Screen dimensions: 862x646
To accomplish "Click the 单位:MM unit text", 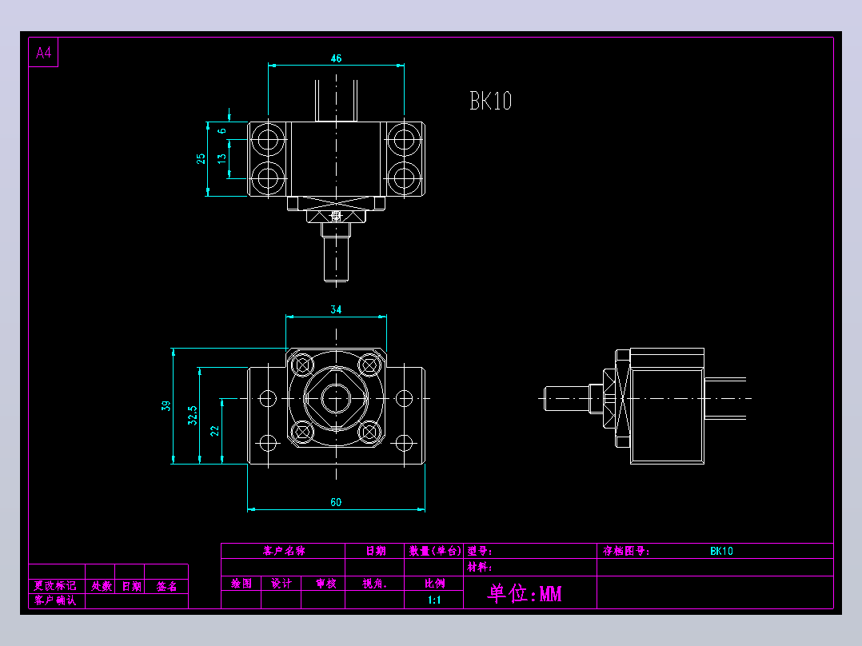I will (525, 593).
